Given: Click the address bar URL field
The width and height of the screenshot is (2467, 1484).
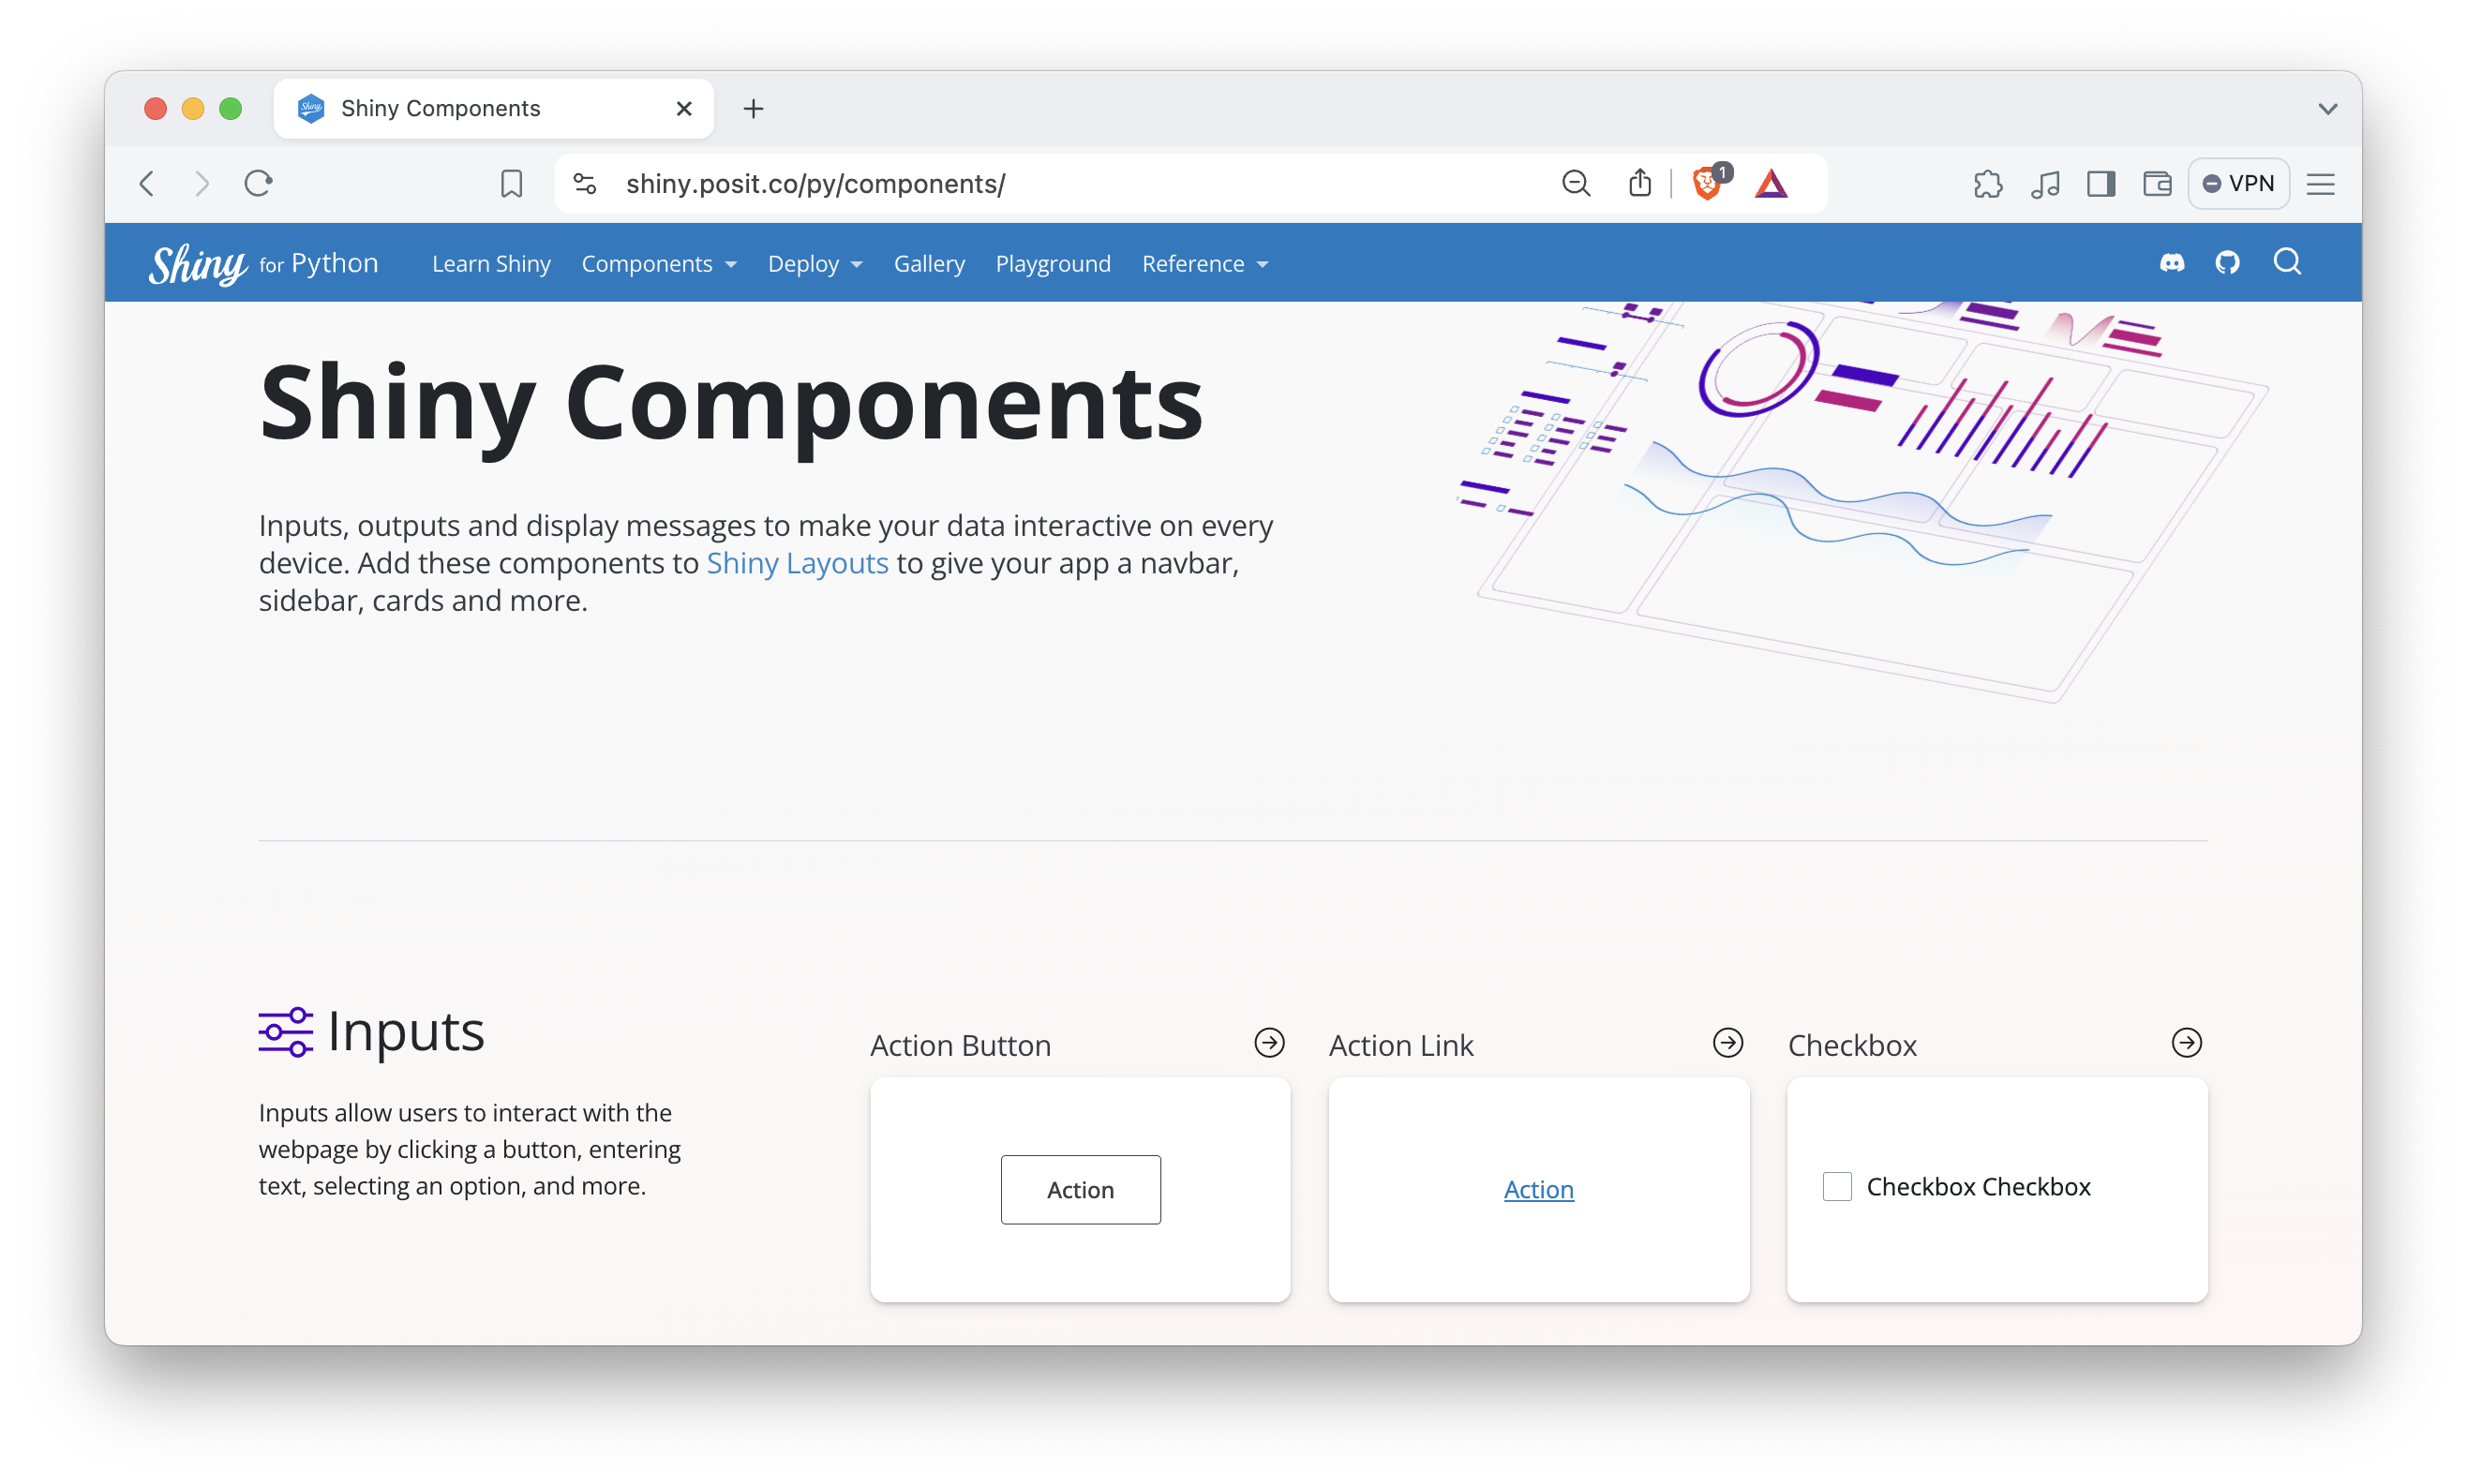Looking at the screenshot, I should [1000, 184].
